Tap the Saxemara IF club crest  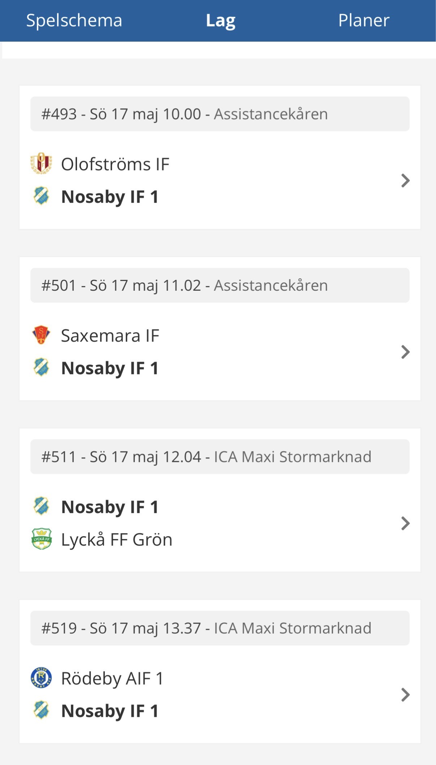41,335
